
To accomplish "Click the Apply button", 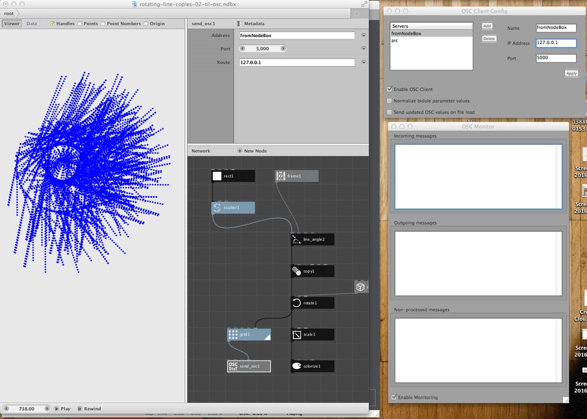I will 571,73.
